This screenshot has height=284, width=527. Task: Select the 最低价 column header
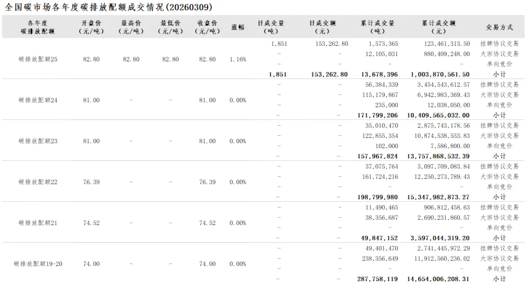[x=170, y=27]
